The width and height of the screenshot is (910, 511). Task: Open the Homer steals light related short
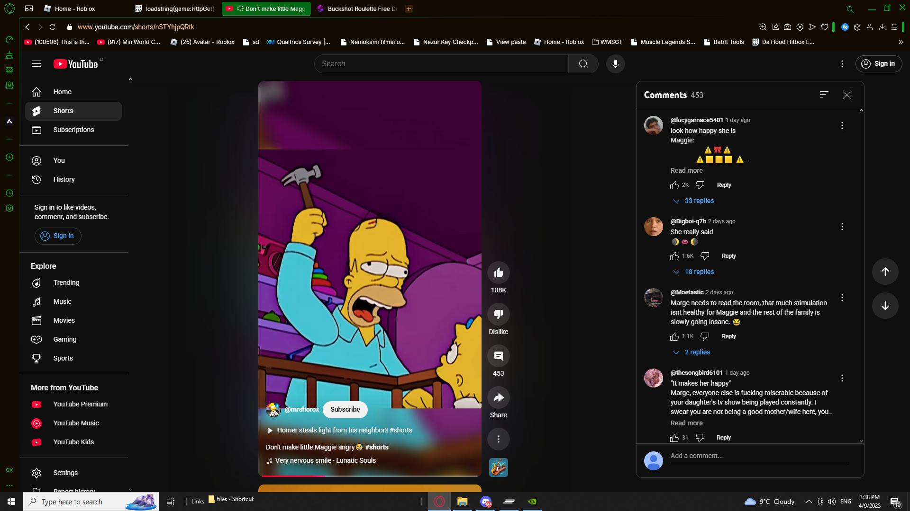(x=340, y=430)
